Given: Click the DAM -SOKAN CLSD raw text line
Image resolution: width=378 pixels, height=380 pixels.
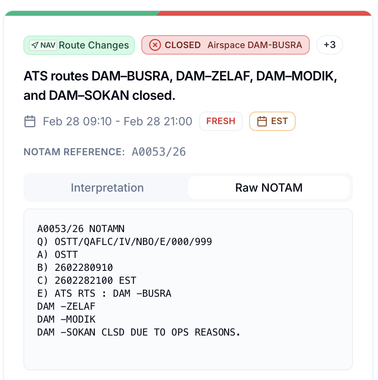Looking at the screenshot, I should pos(139,332).
